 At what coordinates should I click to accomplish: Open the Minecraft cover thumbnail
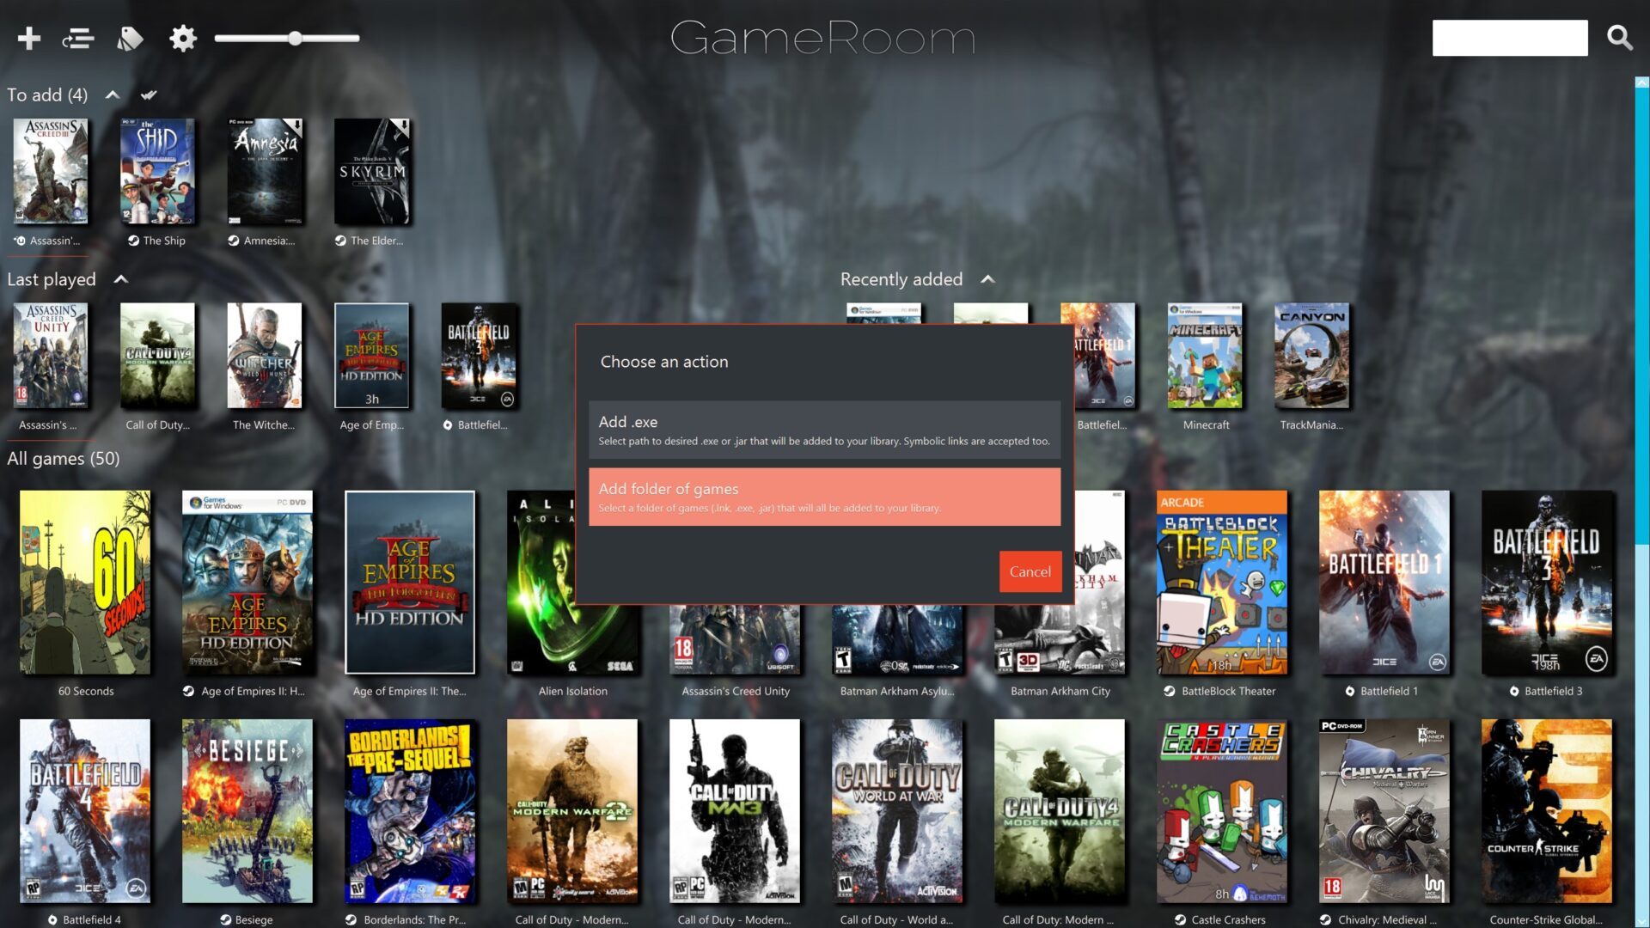point(1205,356)
